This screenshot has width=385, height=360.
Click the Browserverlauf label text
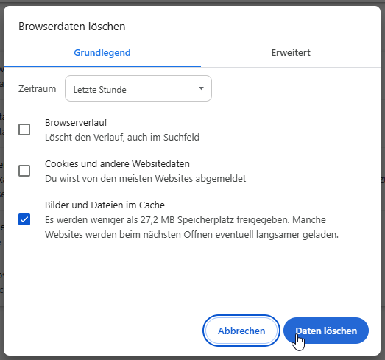click(76, 122)
